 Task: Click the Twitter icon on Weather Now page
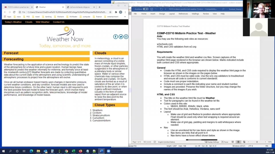[x=121, y=37]
